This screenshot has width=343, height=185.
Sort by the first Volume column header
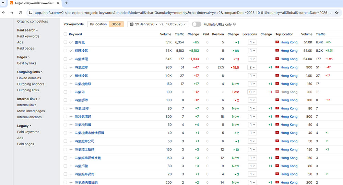(x=166, y=34)
